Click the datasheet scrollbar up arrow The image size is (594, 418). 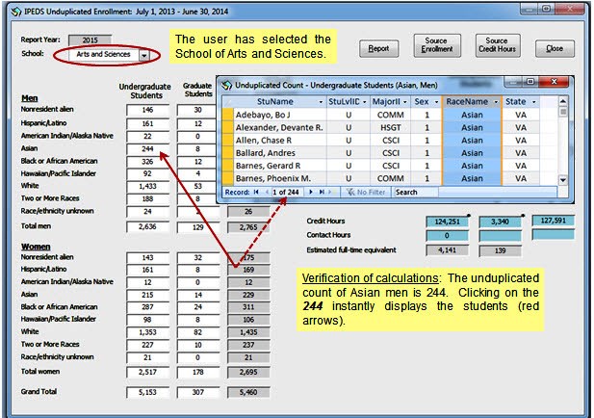[x=563, y=101]
